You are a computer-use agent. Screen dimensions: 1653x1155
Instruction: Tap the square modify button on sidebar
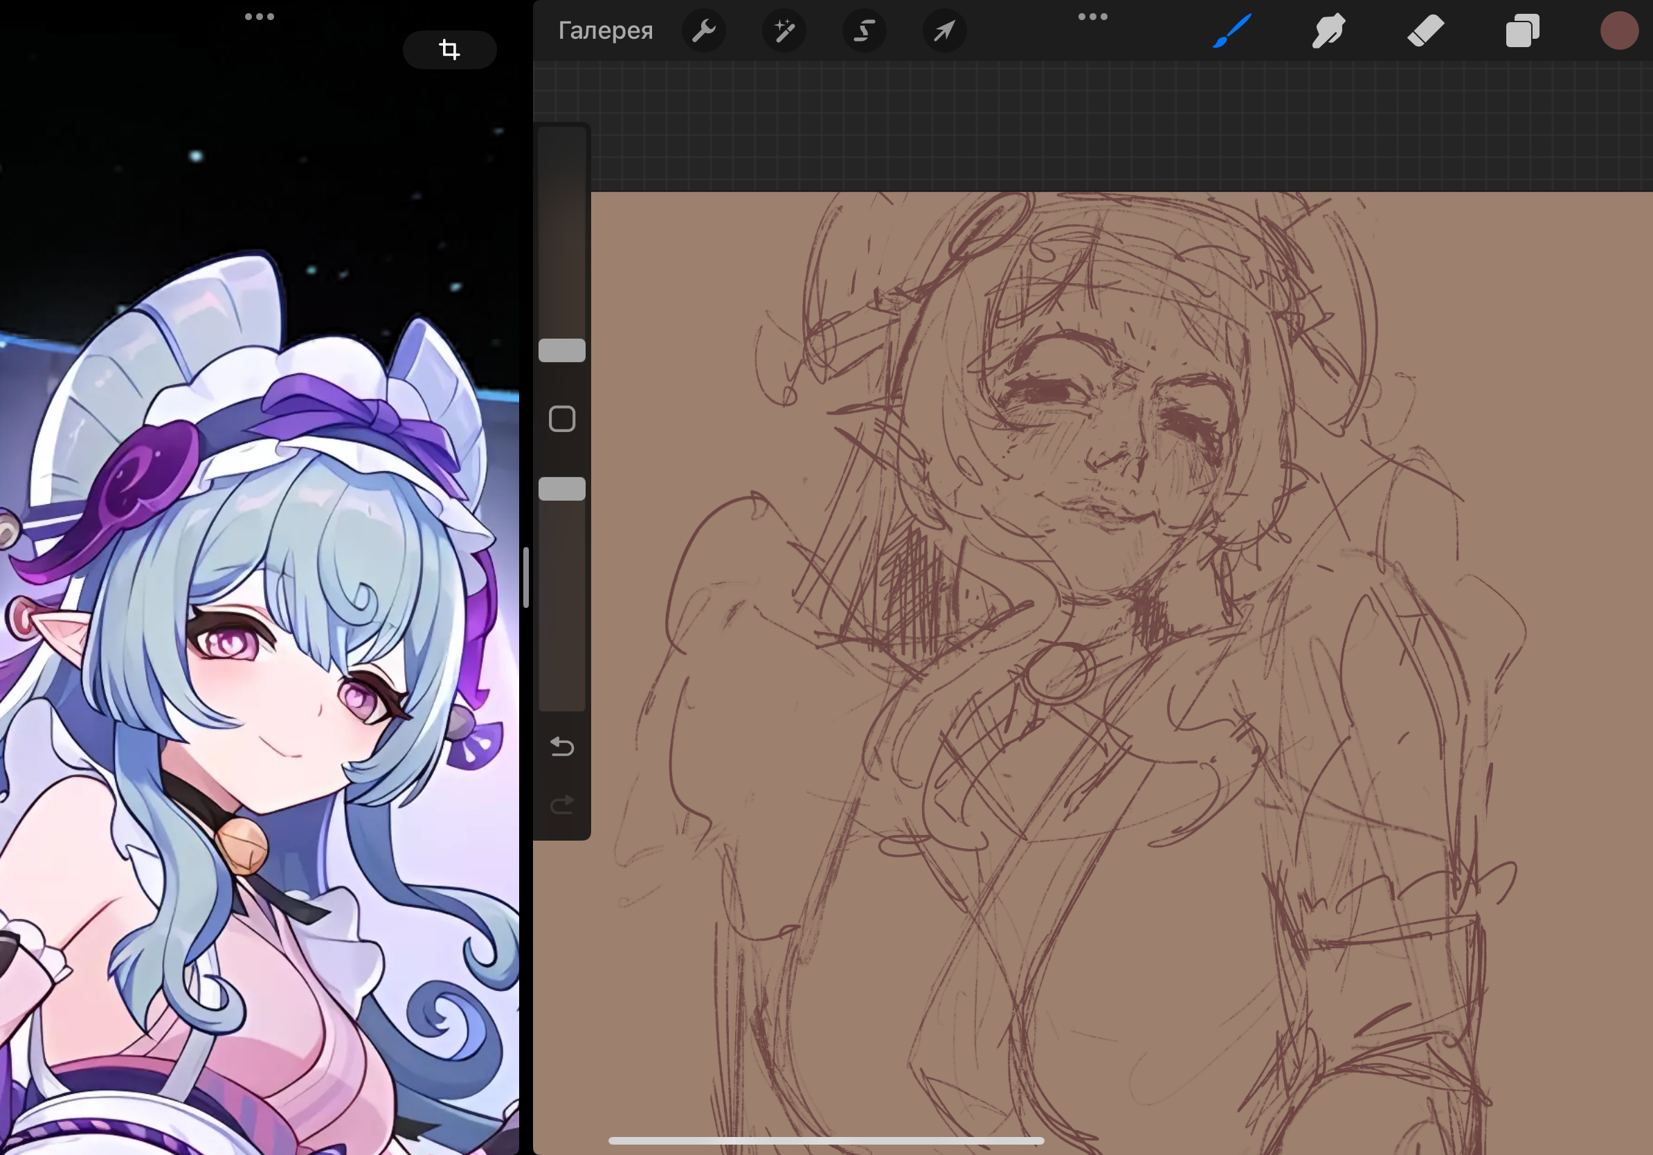[561, 419]
